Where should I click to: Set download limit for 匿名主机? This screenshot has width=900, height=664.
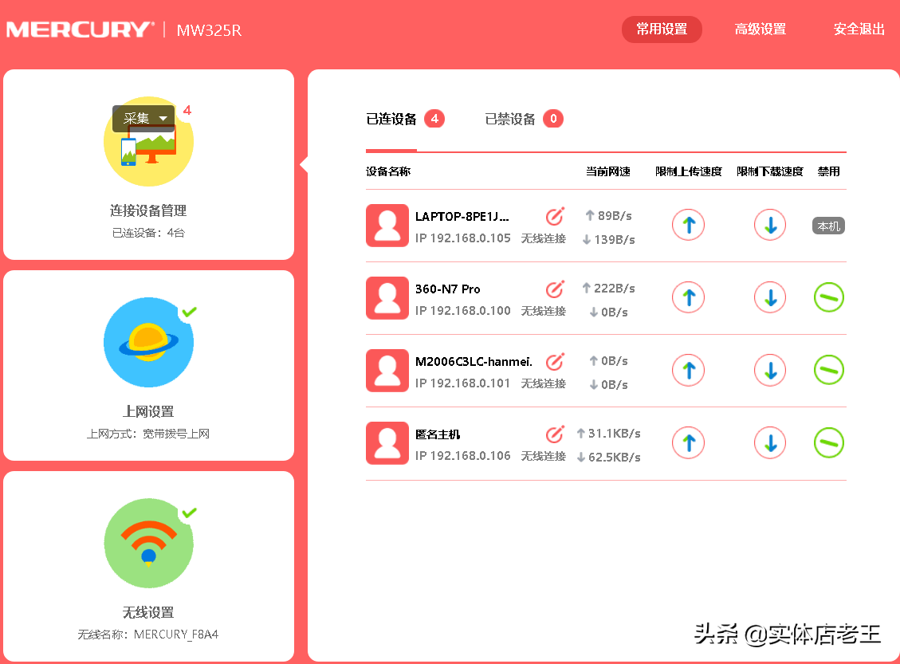pyautogui.click(x=769, y=442)
